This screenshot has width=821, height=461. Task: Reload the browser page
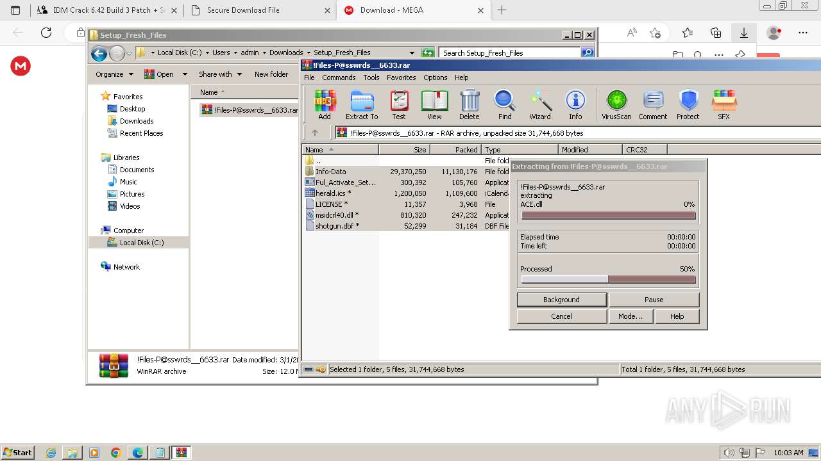pos(46,33)
